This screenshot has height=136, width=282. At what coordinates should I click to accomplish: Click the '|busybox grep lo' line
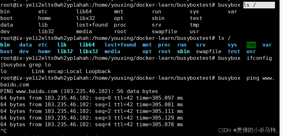[x=26, y=65]
